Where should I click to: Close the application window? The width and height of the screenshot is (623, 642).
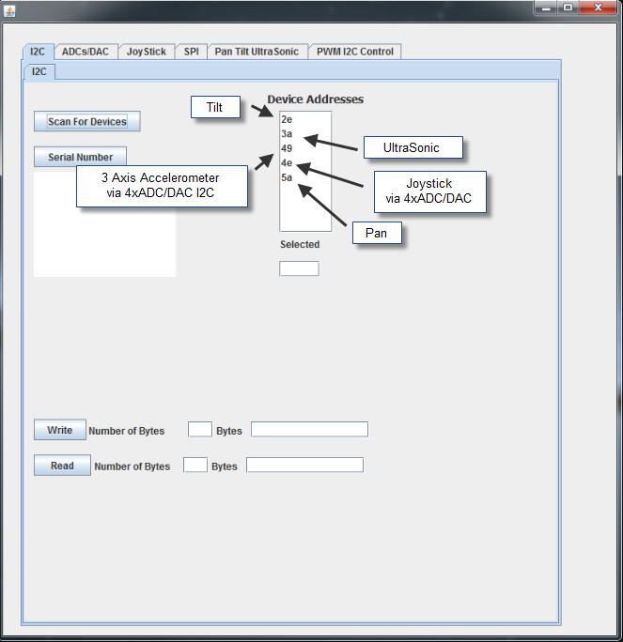598,8
